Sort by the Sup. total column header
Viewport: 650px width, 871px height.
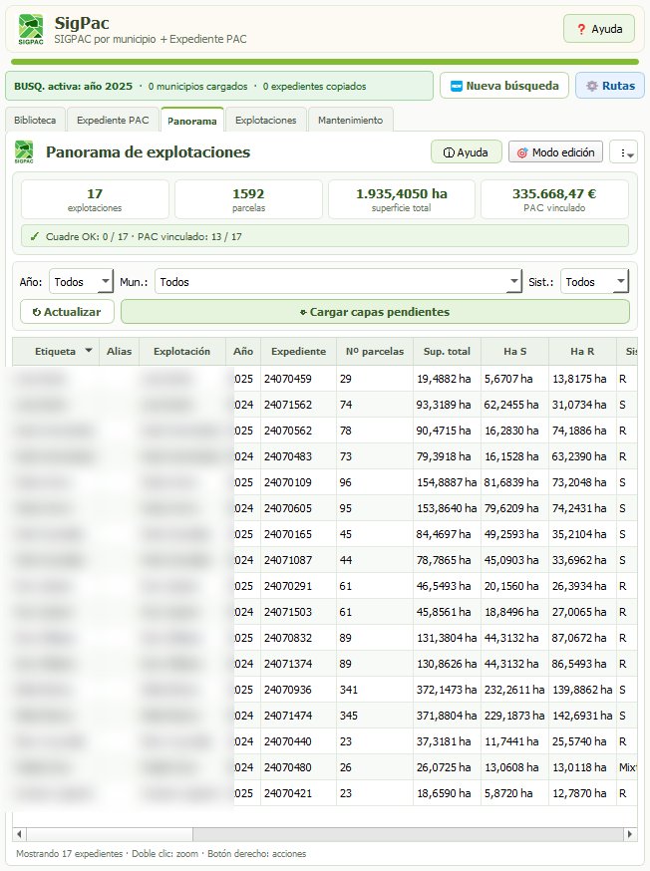[x=447, y=351]
